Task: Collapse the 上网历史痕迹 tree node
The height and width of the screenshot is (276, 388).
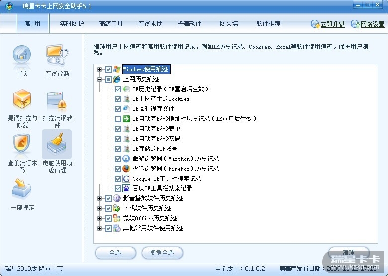Action: (99, 79)
